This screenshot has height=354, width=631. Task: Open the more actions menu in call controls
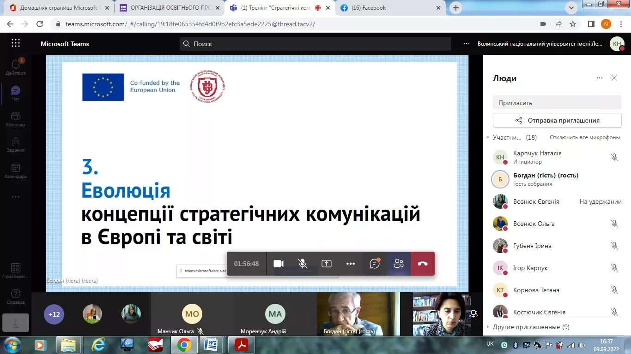tap(350, 264)
